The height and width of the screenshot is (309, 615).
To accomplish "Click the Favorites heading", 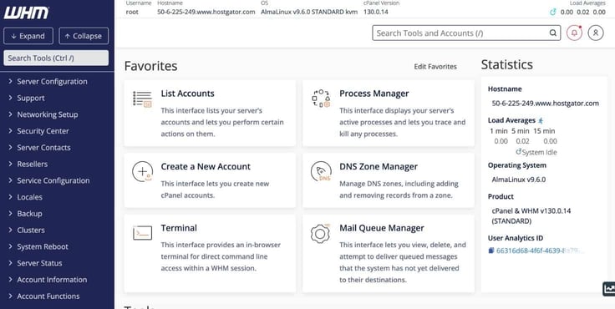I will tap(150, 66).
